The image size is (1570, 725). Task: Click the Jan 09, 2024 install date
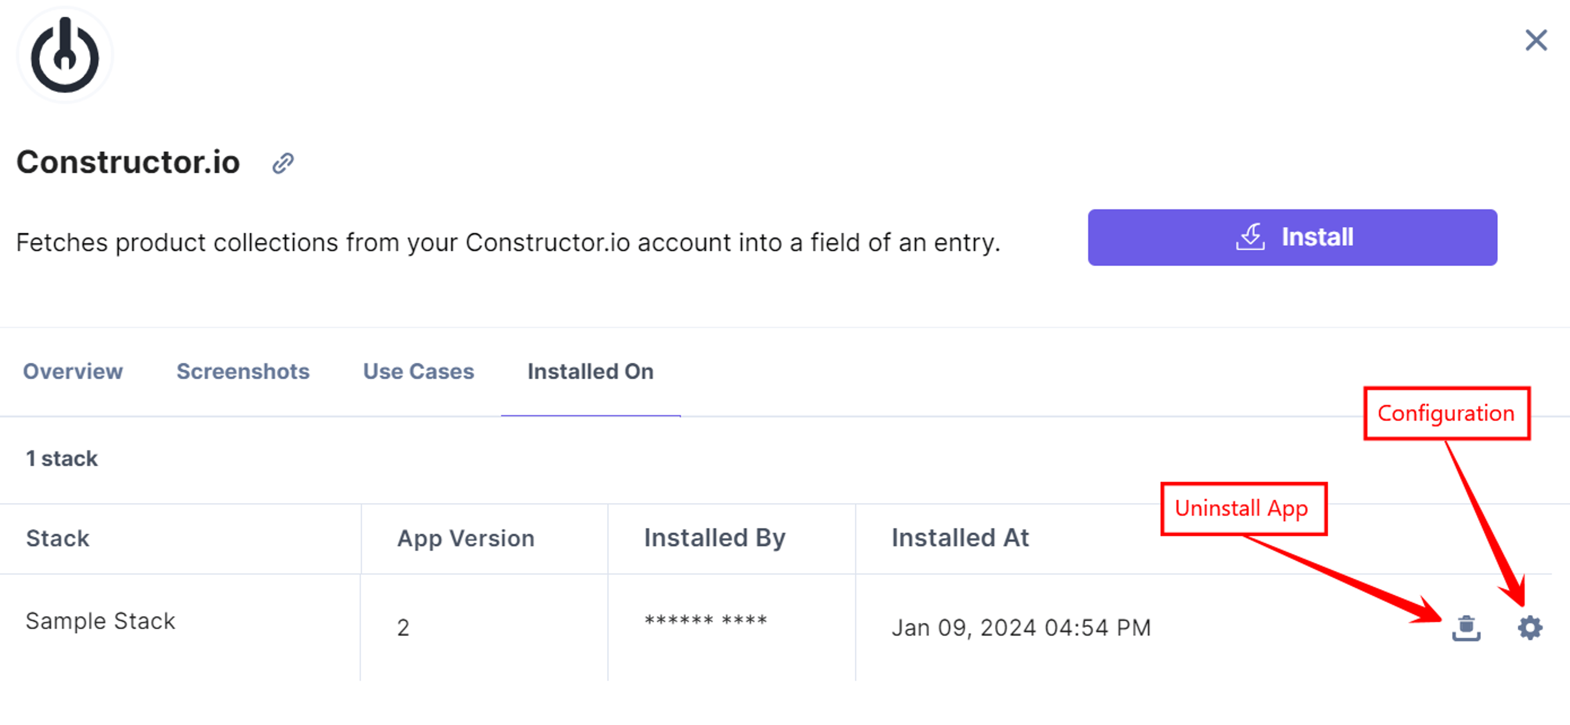click(x=1021, y=627)
